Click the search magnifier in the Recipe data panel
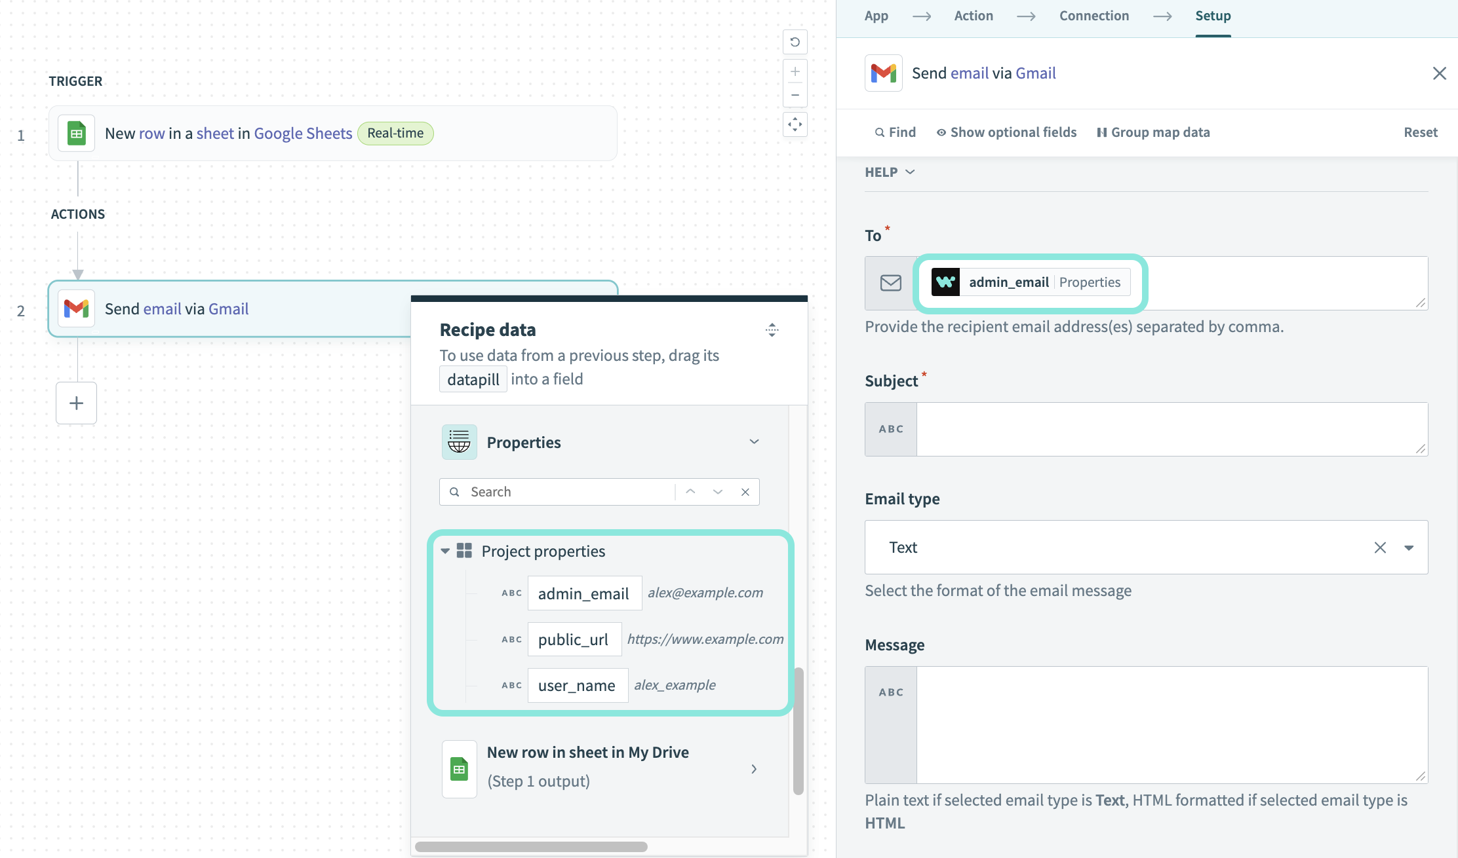Viewport: 1458px width, 858px height. click(x=454, y=491)
